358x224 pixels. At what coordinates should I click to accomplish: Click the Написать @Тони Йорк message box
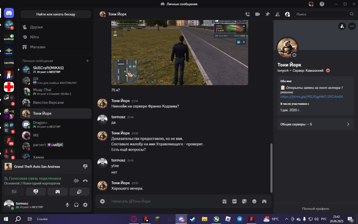coord(164,201)
